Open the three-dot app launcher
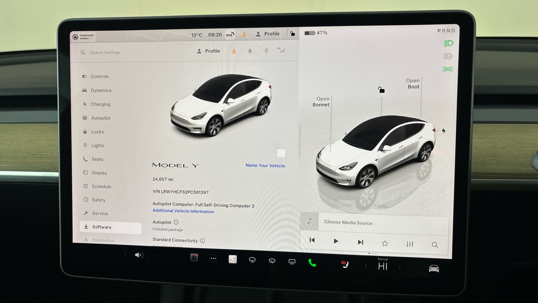Screen dimensions: 538x303 (x=213, y=259)
